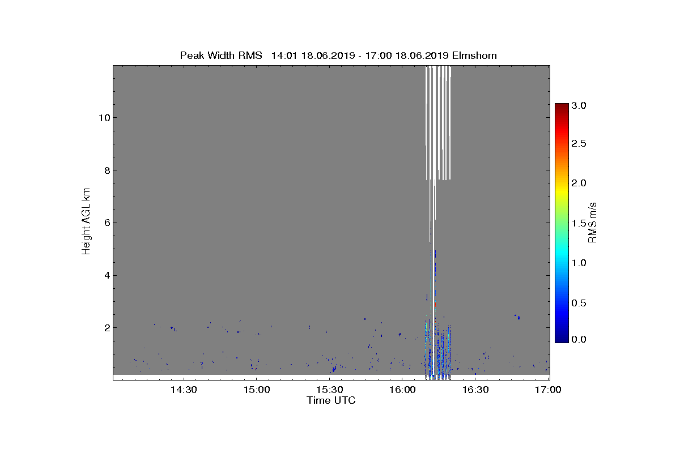Click the colorbar value 0.0

(x=579, y=339)
